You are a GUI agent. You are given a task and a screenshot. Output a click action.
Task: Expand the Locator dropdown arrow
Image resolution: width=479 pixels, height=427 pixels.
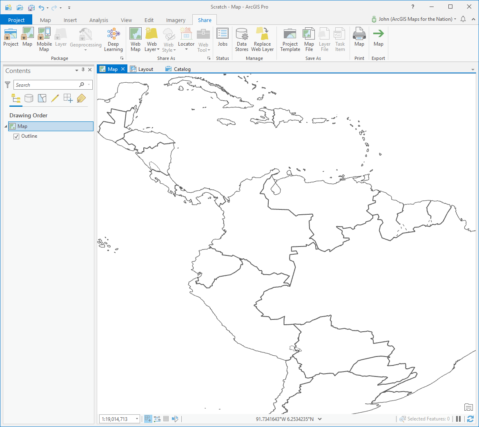(186, 49)
